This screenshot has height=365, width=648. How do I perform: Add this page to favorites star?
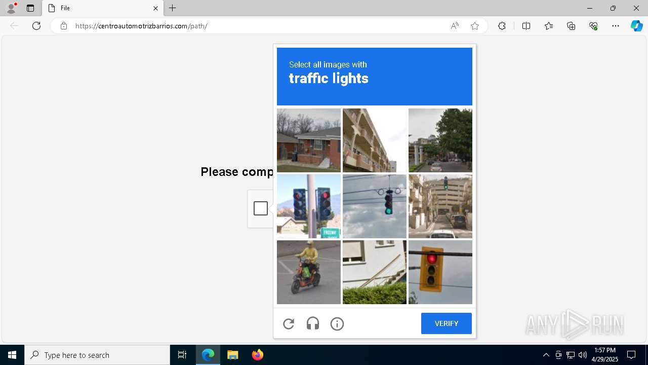click(475, 26)
